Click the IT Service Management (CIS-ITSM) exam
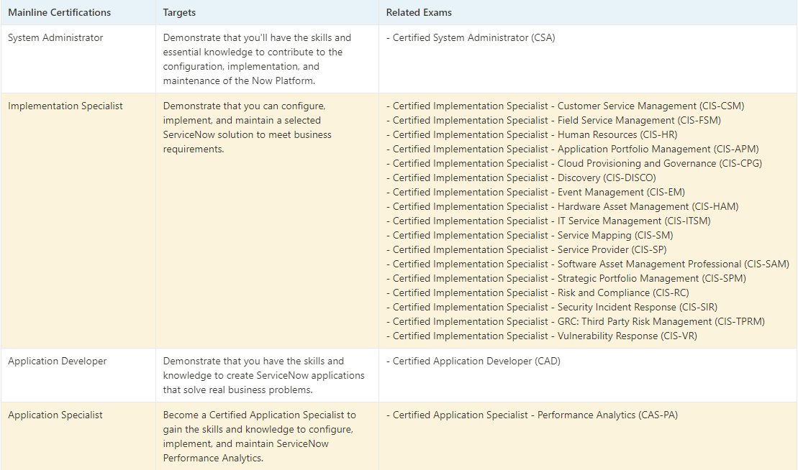 [548, 221]
